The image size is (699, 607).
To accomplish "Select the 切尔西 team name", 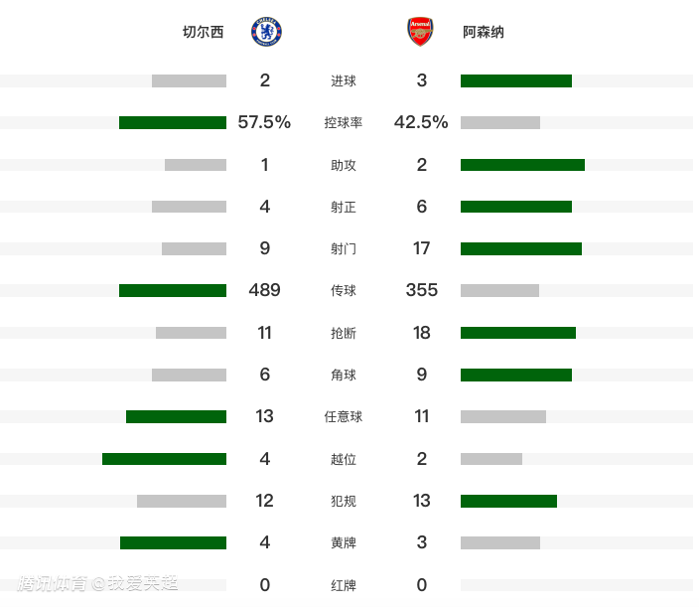I will [204, 32].
